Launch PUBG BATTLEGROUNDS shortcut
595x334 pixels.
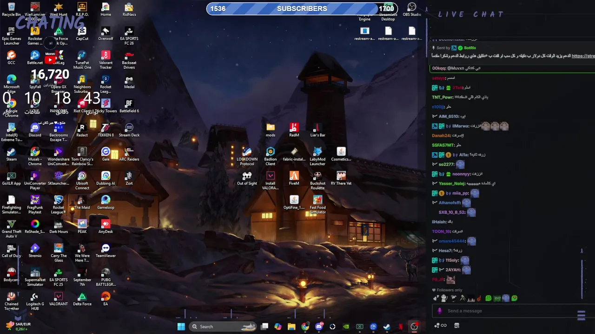click(x=106, y=277)
